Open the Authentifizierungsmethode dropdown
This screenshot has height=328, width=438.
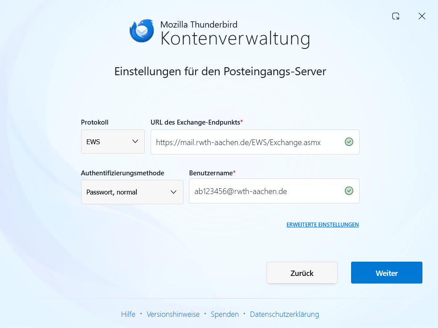[132, 192]
